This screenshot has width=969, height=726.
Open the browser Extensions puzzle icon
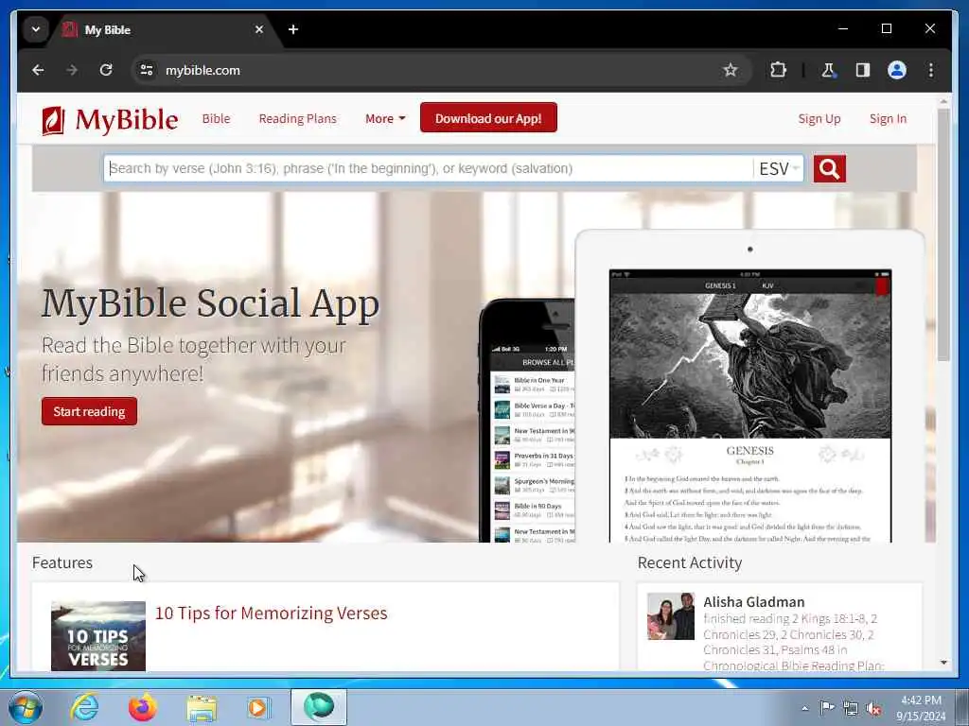[x=778, y=70]
